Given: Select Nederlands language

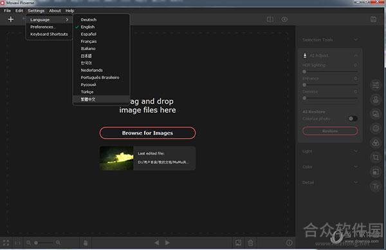Looking at the screenshot, I should (101, 70).
